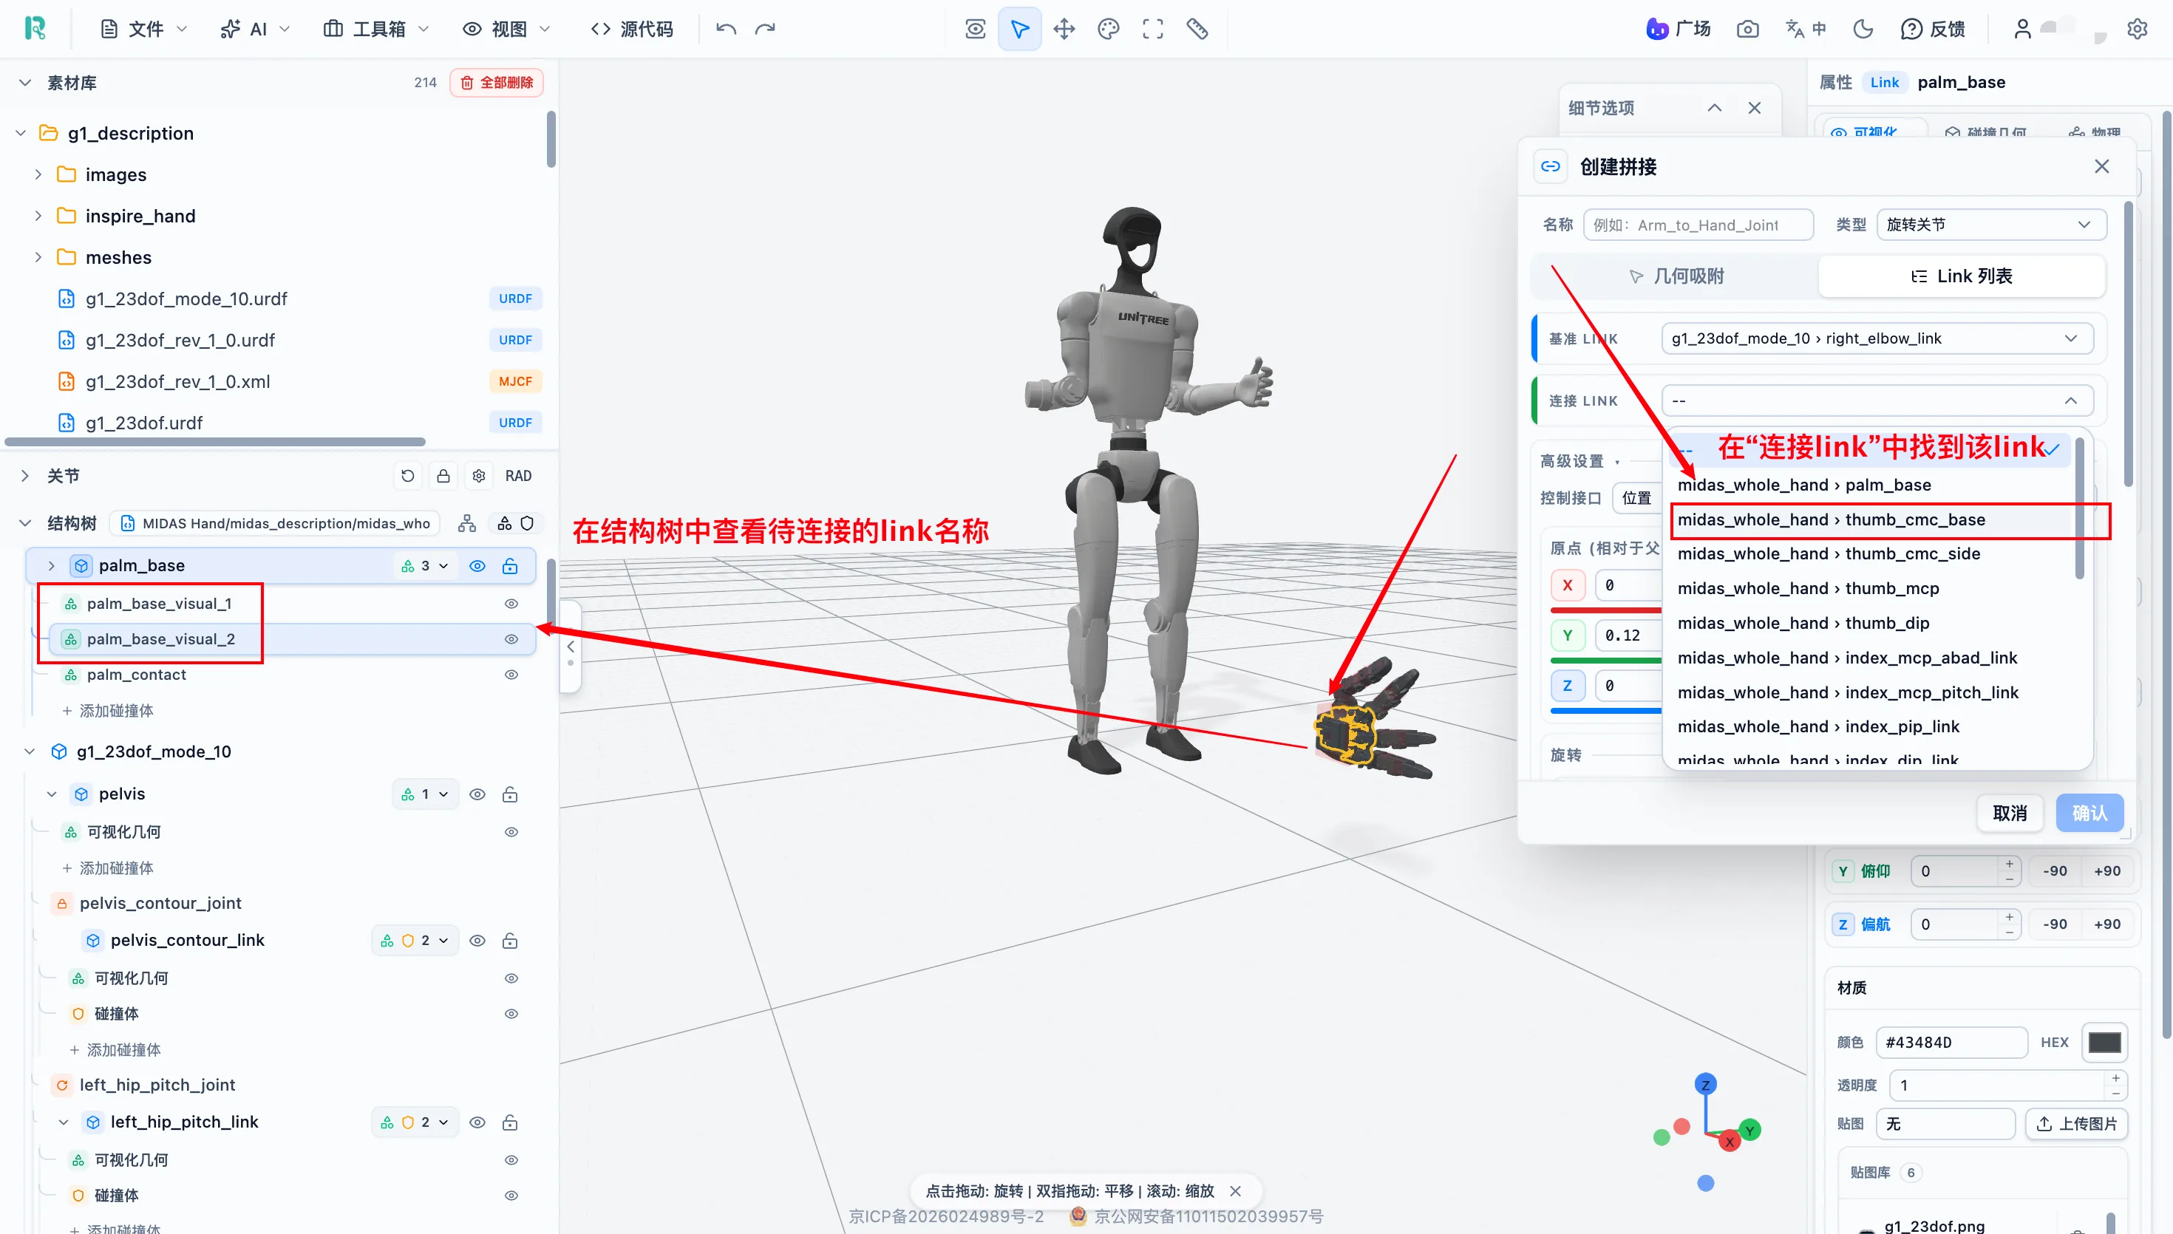Activate the move tool
The image size is (2173, 1234).
[x=1064, y=29]
